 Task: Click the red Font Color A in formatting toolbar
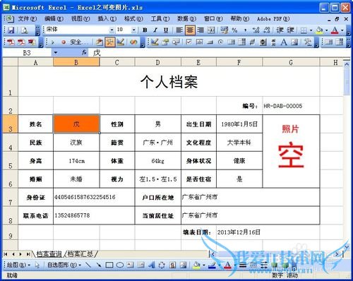click(x=335, y=30)
